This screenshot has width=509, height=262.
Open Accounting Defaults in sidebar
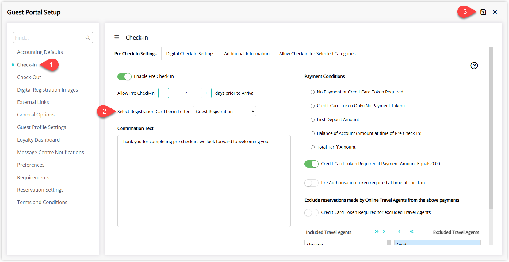click(x=40, y=52)
